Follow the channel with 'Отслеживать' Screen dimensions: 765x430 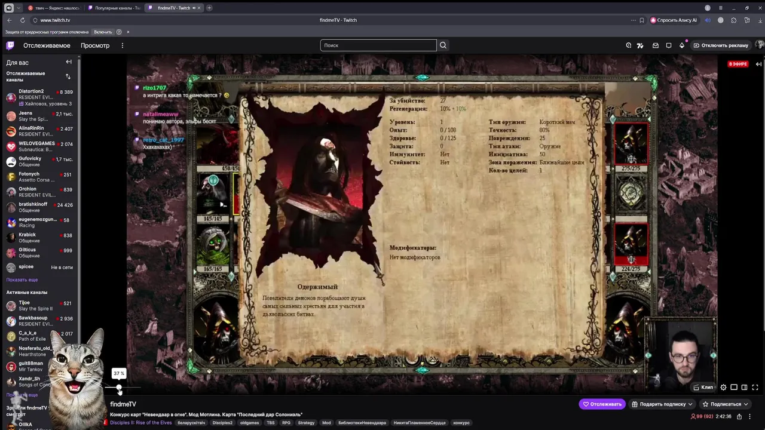pyautogui.click(x=602, y=404)
